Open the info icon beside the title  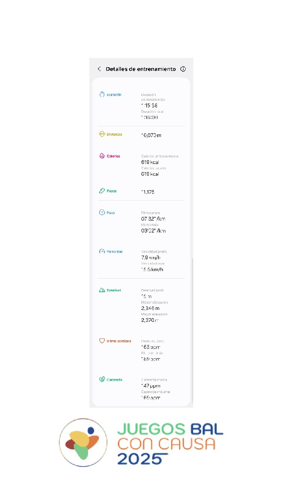(x=183, y=69)
